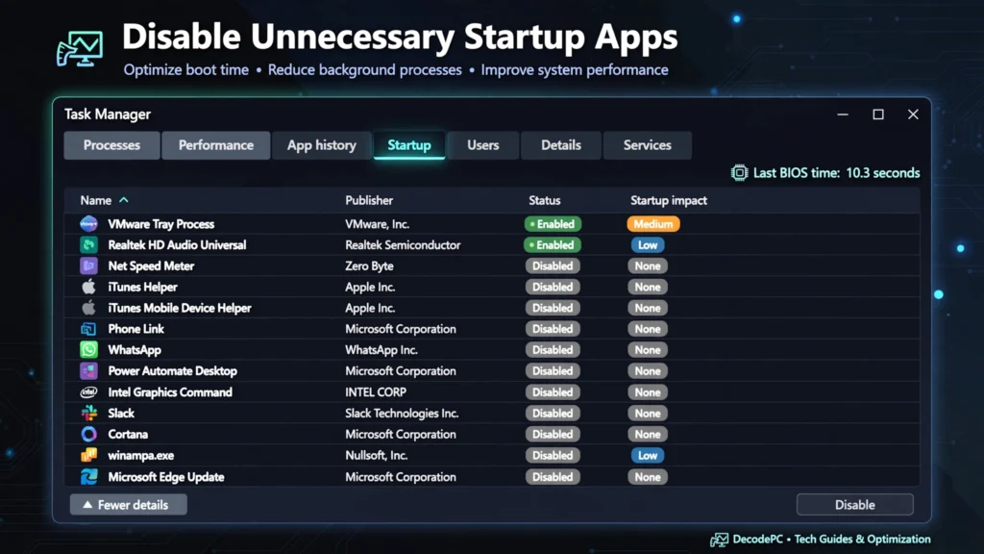Sort by the Status column header

point(544,200)
